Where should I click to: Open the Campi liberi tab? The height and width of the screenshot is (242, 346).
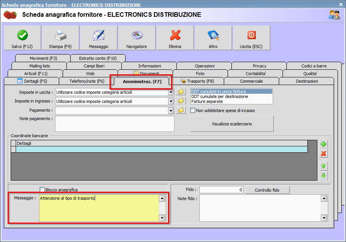[x=94, y=66]
